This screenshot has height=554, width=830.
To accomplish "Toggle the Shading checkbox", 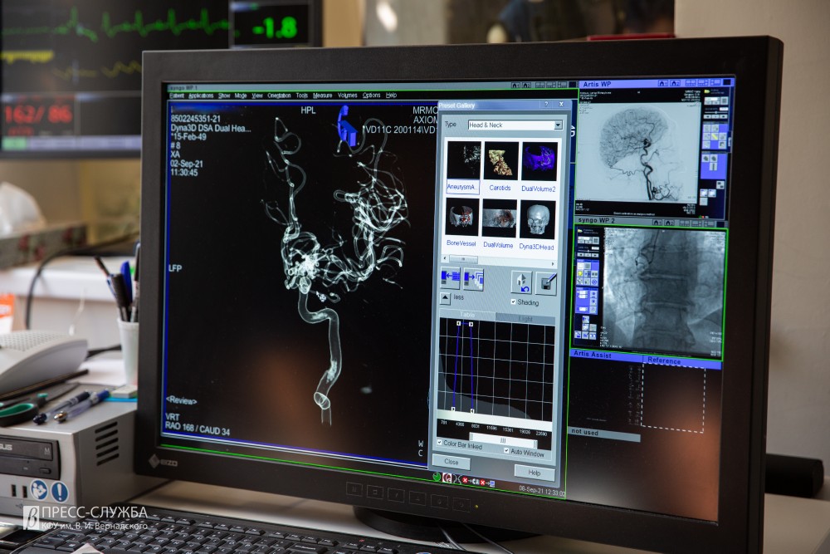I will point(513,302).
